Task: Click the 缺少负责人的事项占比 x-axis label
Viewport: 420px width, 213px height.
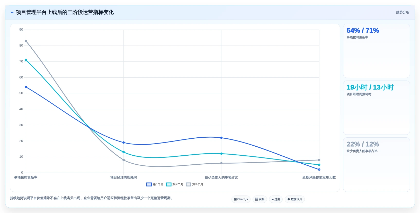Action: (221, 177)
